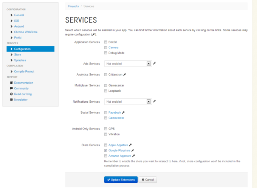Click the book icon beside Documentation
This screenshot has width=257, height=188.
pyautogui.click(x=11, y=83)
